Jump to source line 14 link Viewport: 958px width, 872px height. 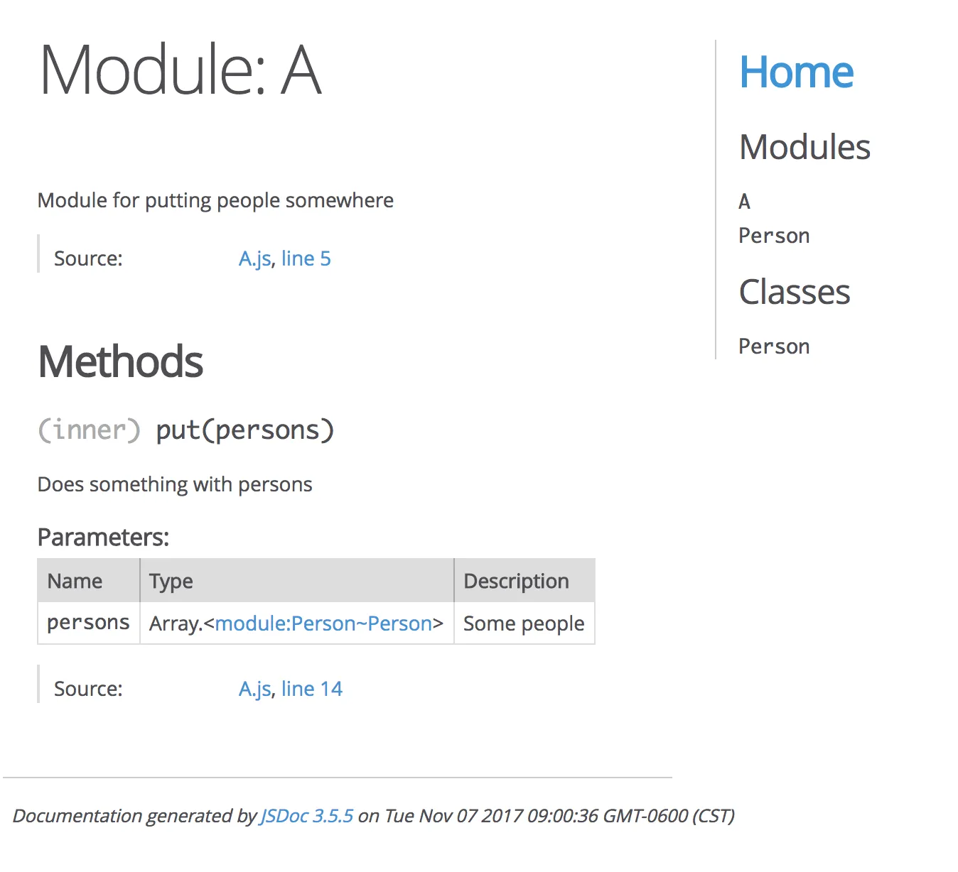point(311,689)
